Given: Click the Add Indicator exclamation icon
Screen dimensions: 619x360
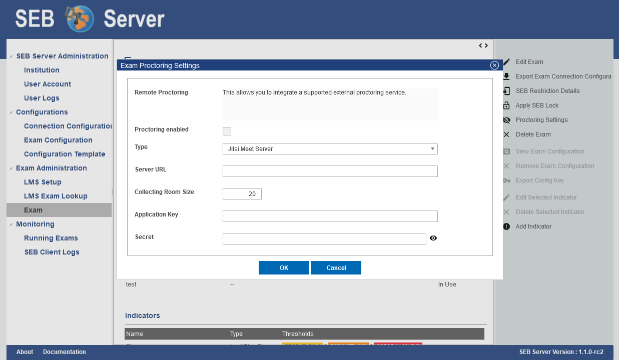Looking at the screenshot, I should pyautogui.click(x=506, y=226).
